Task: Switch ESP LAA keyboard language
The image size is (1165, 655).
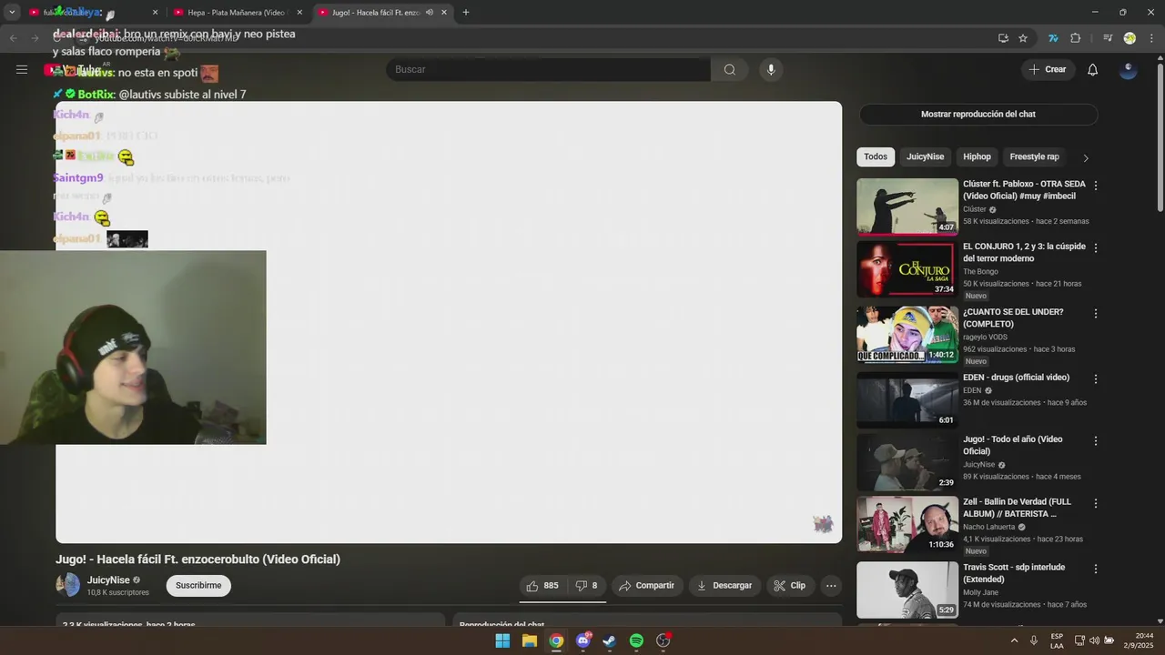Action: coord(1057,640)
